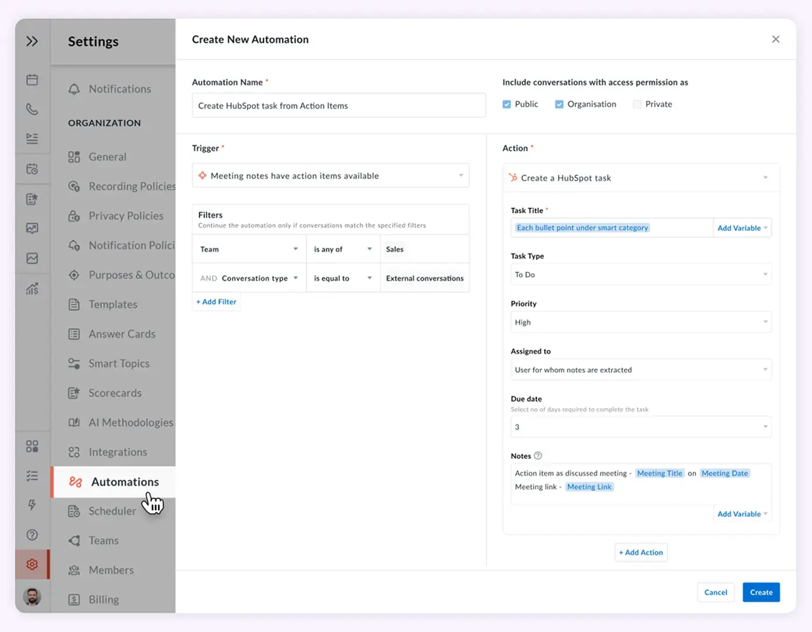Click the Members people icon
Screen dimensions: 812x632
click(x=74, y=570)
